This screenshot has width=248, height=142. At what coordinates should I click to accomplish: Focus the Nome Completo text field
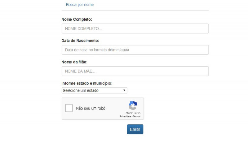(135, 28)
